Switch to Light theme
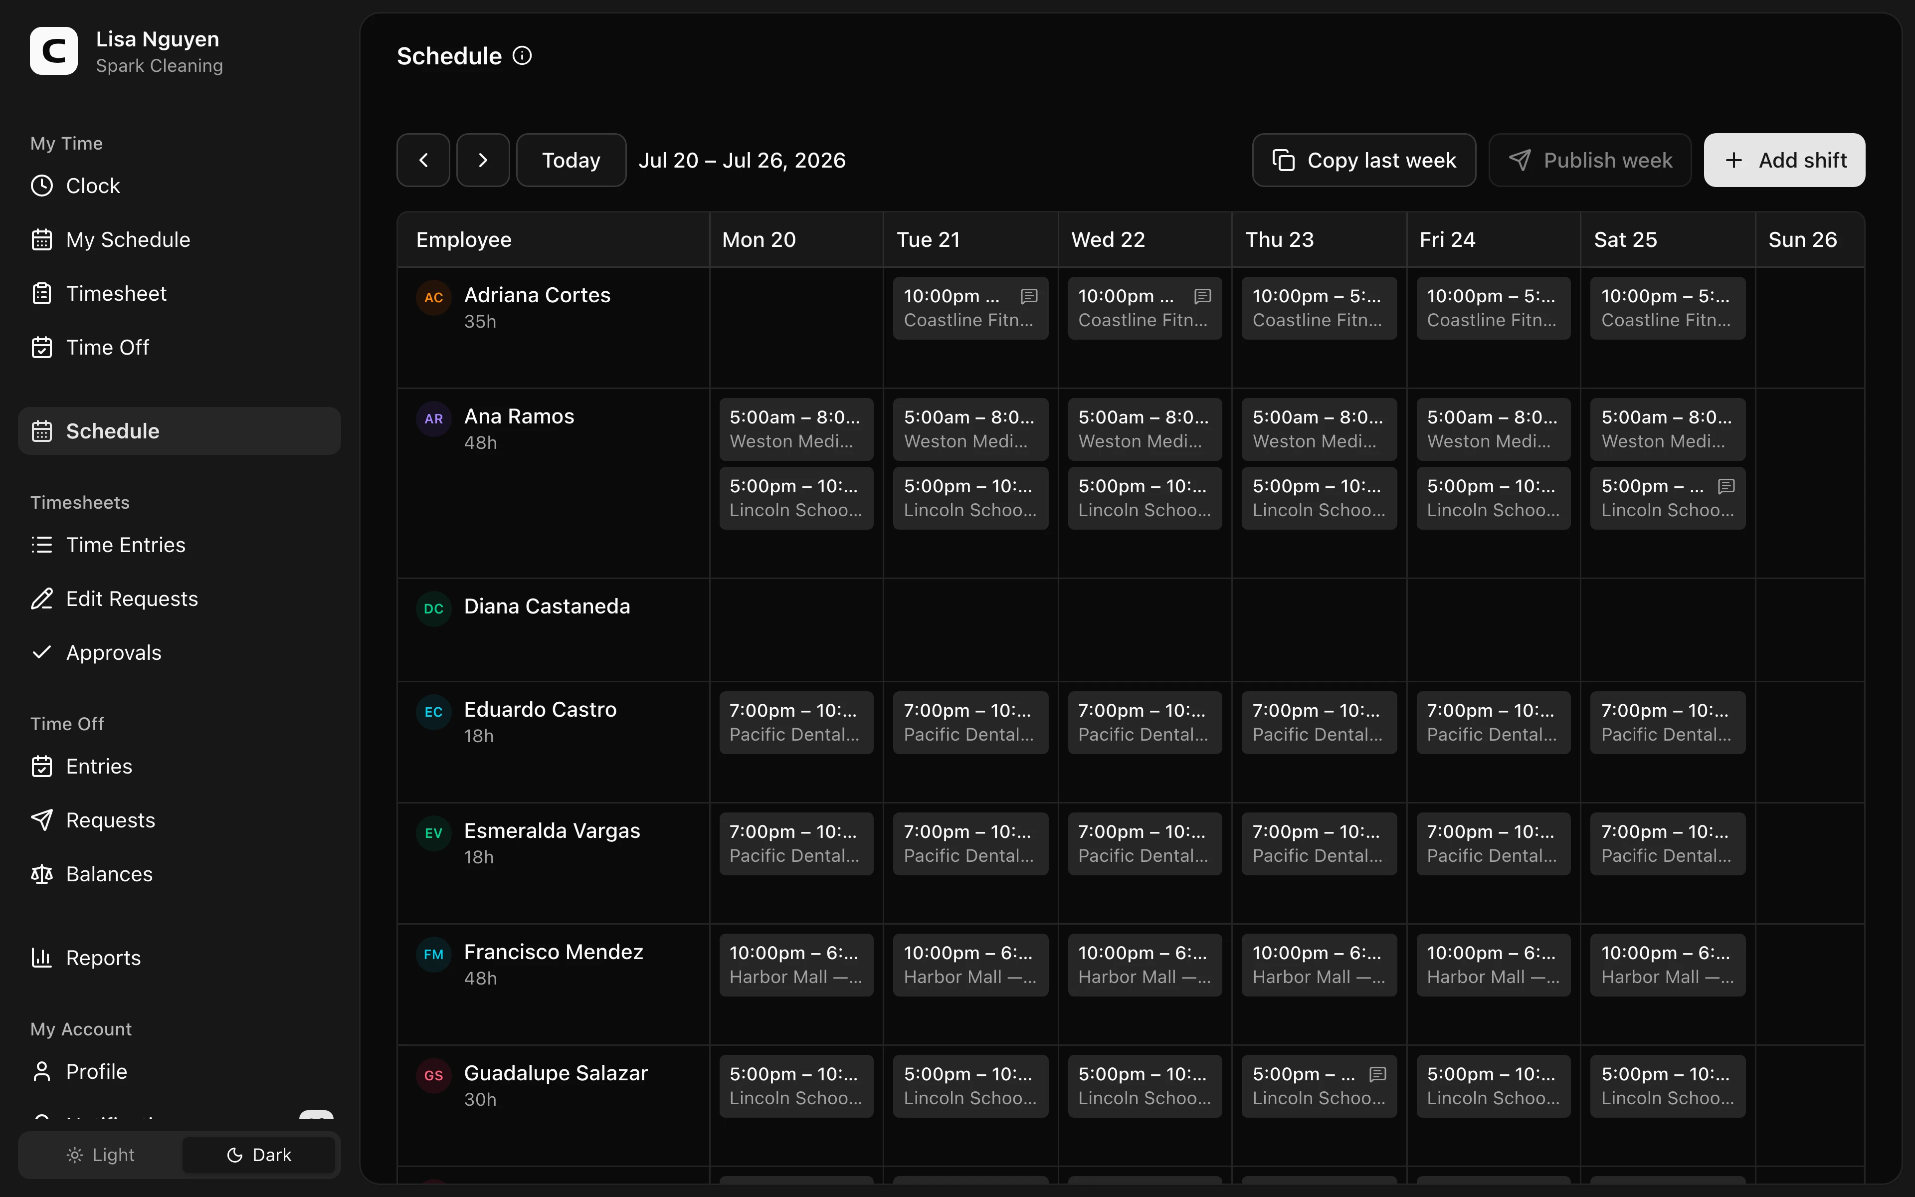Viewport: 1915px width, 1197px height. tap(101, 1155)
